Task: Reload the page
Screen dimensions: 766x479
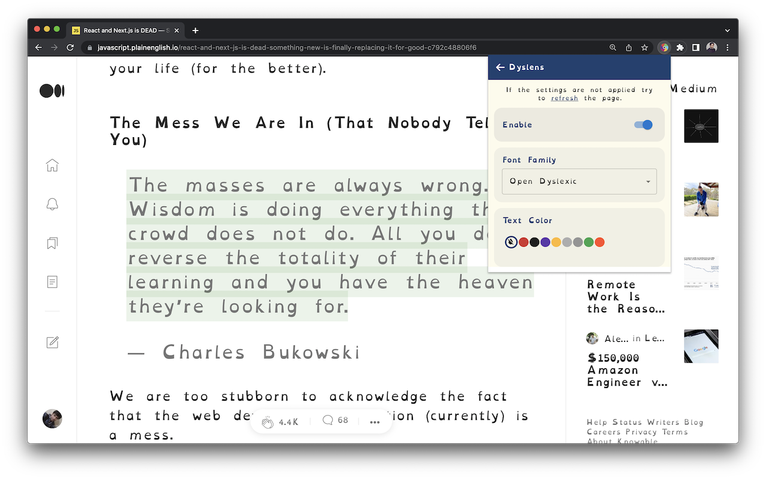Action: coord(70,47)
